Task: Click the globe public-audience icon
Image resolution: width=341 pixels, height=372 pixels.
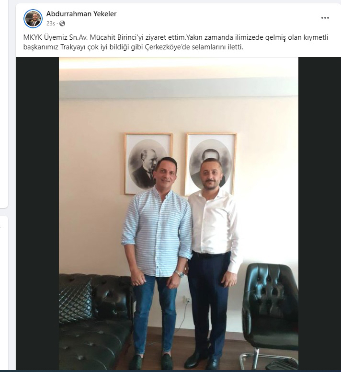Action: 62,23
